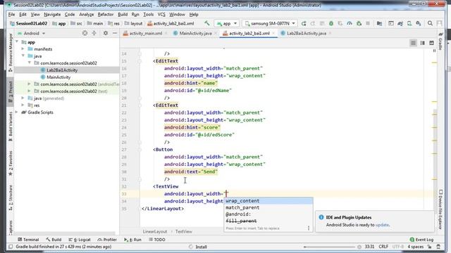Switch to the MainActivity.java tab
Viewport: 451px width, 253px height.
pos(192,33)
